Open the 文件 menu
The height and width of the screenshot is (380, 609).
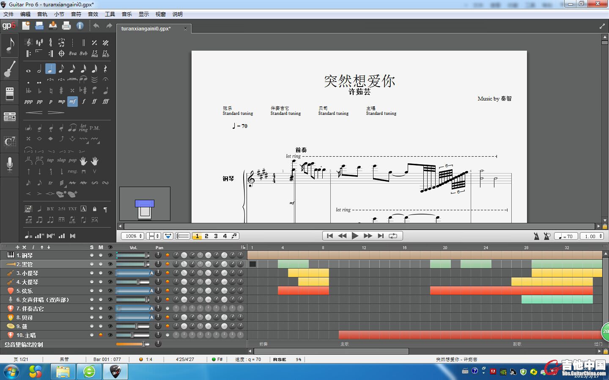(8, 14)
